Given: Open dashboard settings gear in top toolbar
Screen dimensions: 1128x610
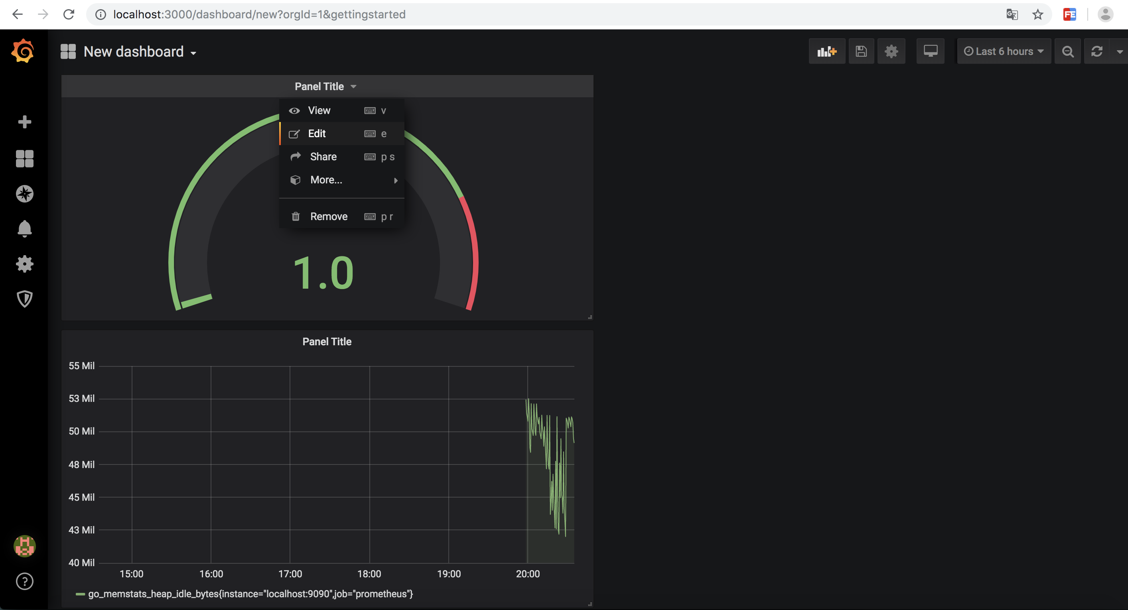Looking at the screenshot, I should coord(891,52).
